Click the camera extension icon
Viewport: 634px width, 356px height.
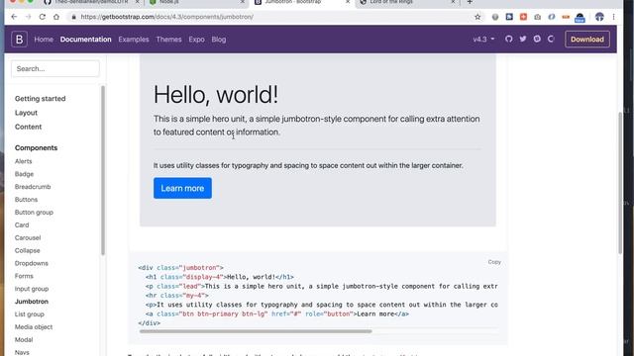(537, 17)
